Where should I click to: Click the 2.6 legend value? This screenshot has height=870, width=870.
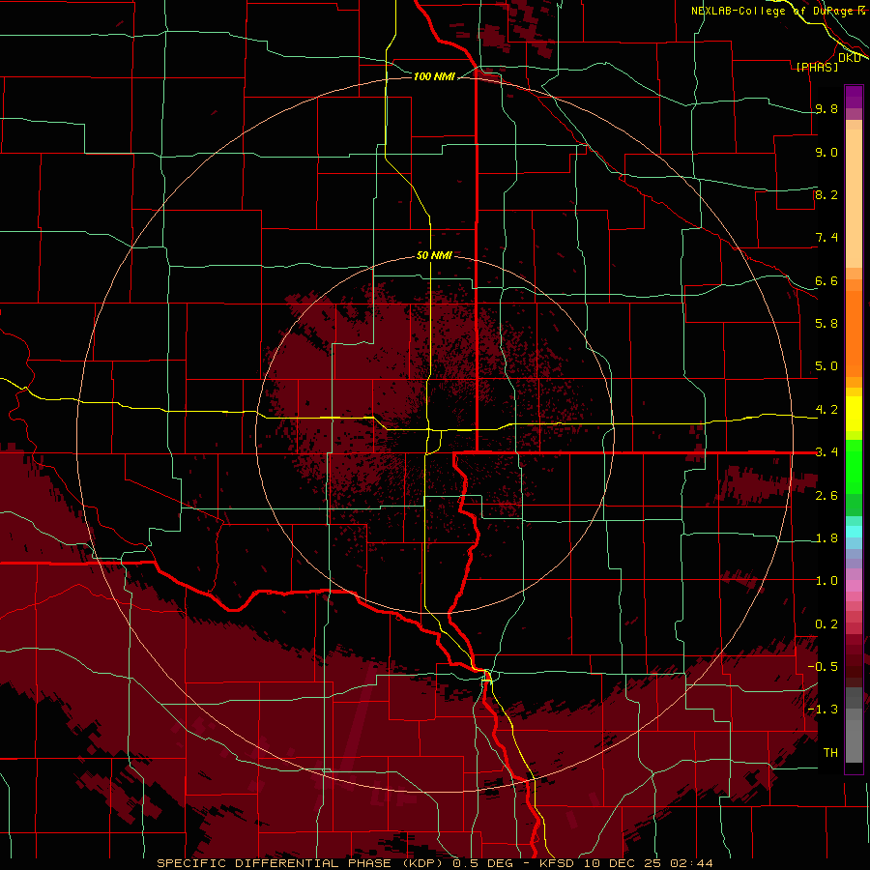(826, 496)
